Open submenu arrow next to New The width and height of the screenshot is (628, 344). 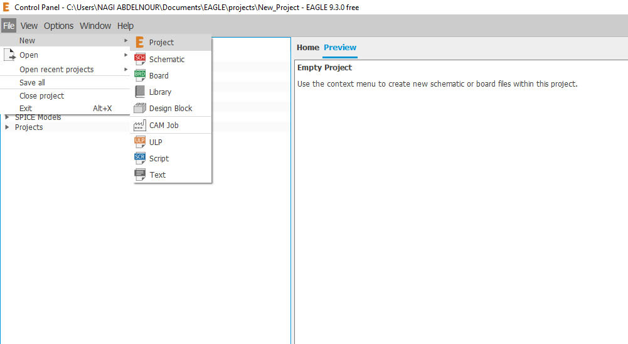click(125, 41)
